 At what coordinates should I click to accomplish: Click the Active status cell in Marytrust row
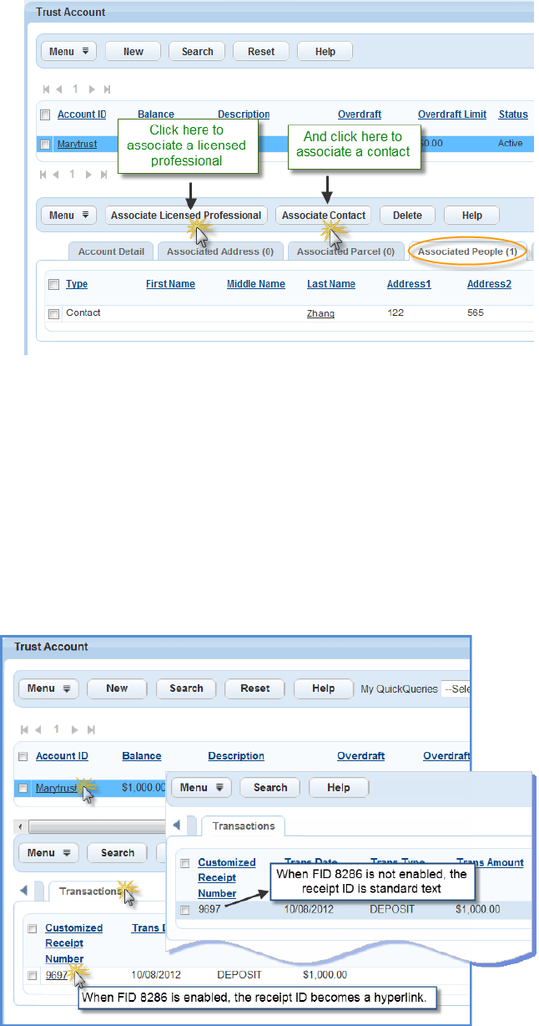click(511, 144)
